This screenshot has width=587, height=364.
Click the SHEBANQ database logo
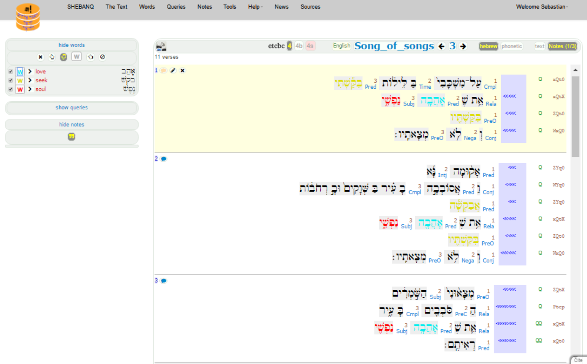tap(27, 17)
